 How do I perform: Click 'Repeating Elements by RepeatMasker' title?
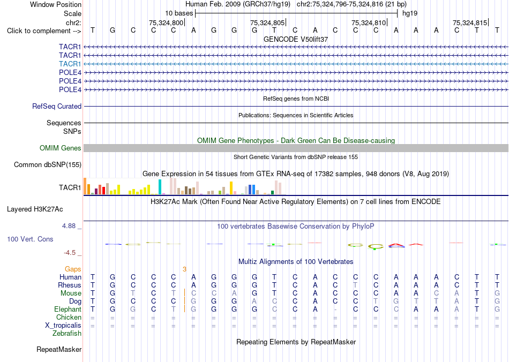[x=296, y=342]
